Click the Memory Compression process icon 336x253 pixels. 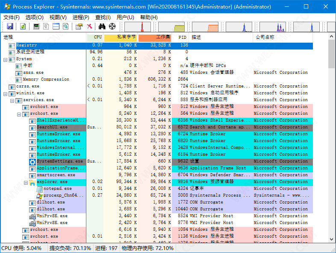click(19, 80)
